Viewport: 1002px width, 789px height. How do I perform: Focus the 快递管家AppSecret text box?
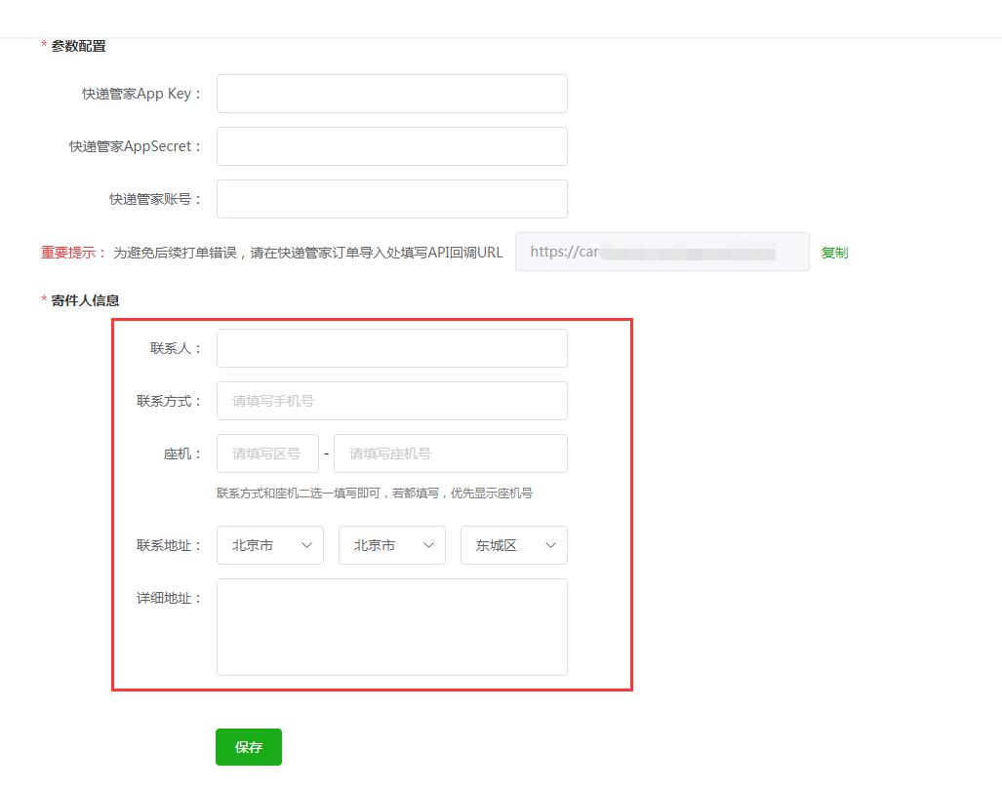(391, 146)
